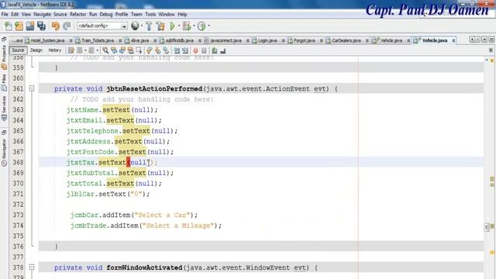
Task: Click editor Forward navigation icon
Action: (x=91, y=50)
